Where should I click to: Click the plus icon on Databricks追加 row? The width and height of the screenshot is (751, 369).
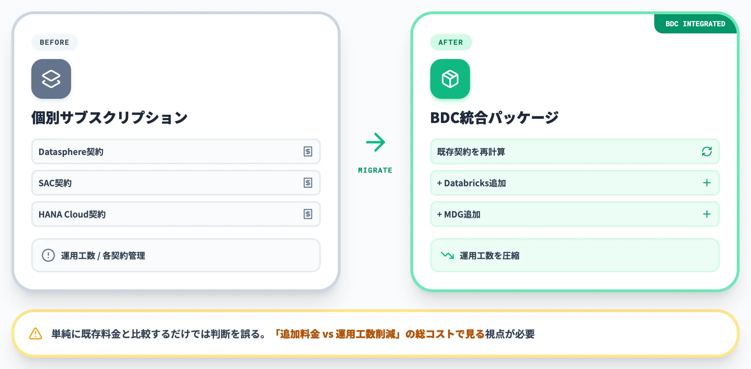coord(707,183)
